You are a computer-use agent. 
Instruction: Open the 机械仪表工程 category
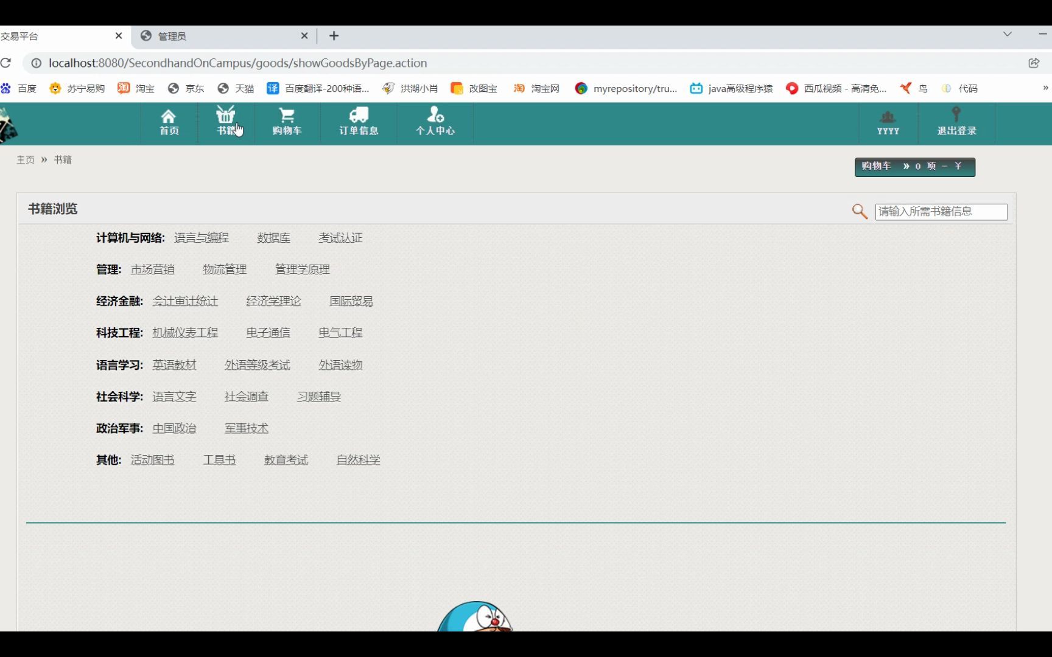pos(185,333)
